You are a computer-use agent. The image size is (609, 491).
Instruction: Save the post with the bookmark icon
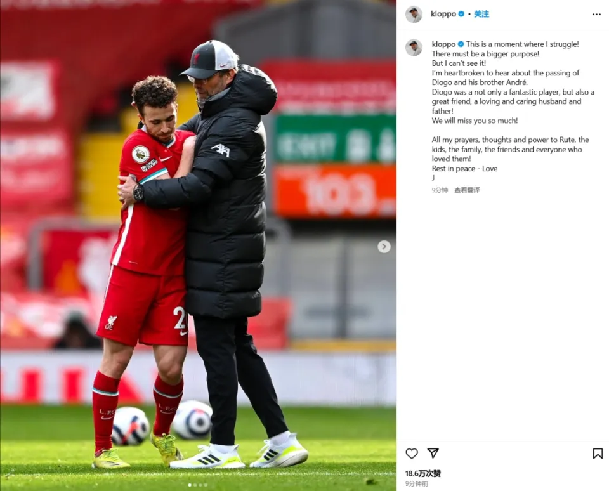[598, 454]
